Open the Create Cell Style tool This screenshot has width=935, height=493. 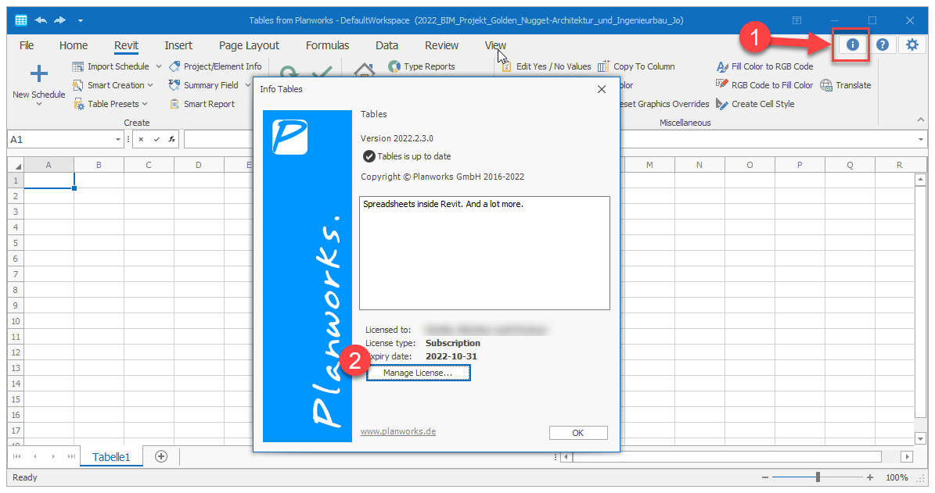click(x=755, y=104)
